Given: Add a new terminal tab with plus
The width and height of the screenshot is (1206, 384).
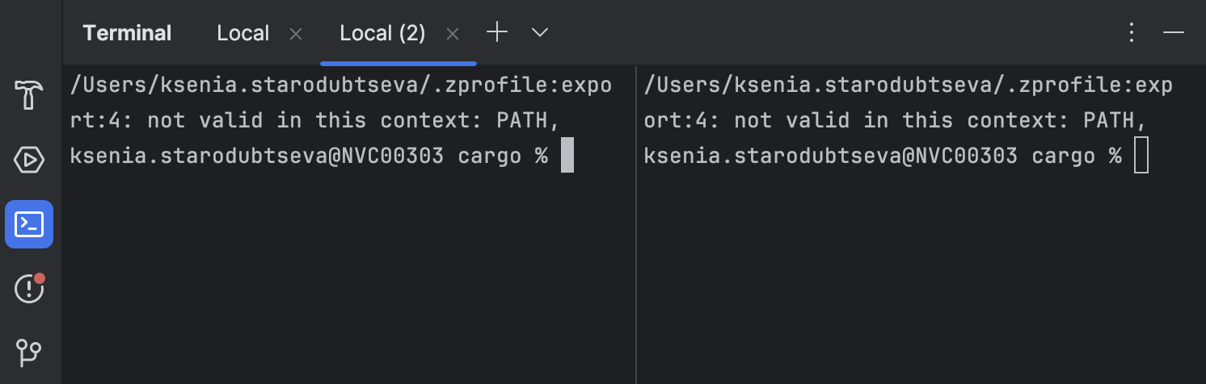Looking at the screenshot, I should click(497, 32).
